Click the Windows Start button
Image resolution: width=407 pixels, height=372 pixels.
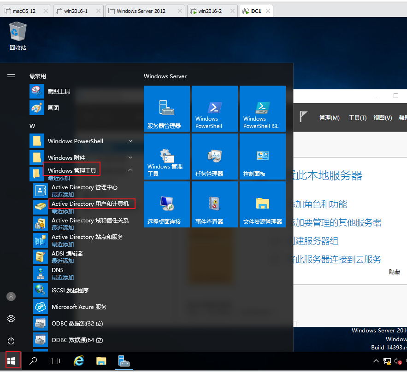tap(11, 360)
